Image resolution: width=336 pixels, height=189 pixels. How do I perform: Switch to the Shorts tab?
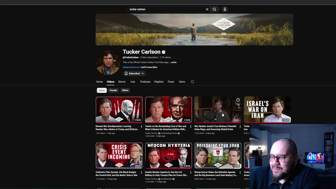122,82
